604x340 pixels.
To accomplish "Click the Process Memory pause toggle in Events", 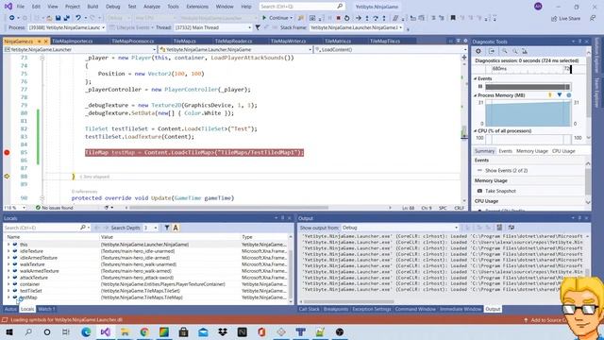I will point(480,87).
